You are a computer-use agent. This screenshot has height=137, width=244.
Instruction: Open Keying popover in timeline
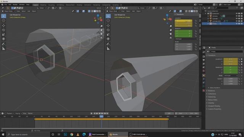click(18, 113)
